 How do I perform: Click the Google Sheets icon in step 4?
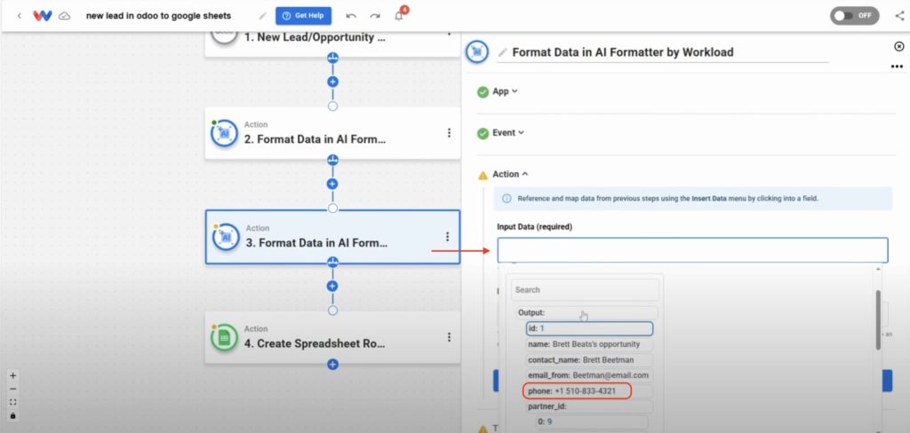225,338
